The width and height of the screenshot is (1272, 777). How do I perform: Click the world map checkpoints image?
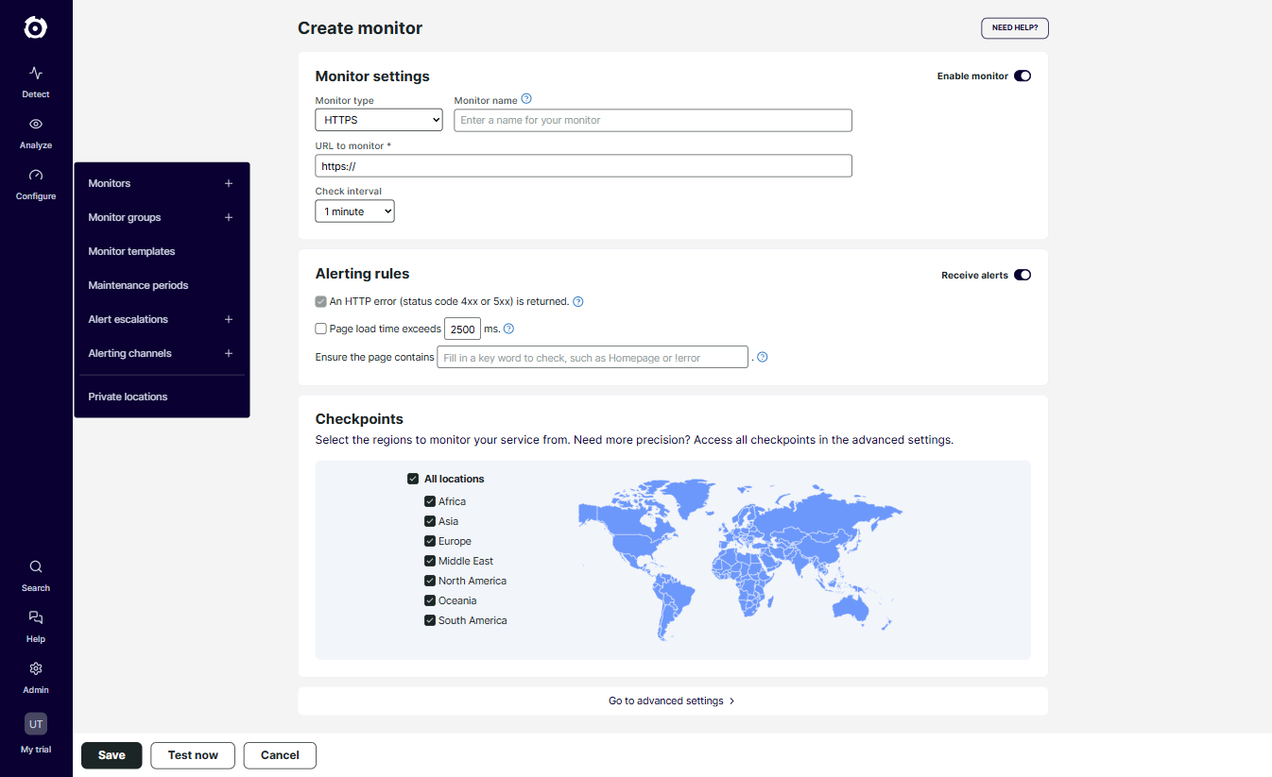click(x=741, y=560)
